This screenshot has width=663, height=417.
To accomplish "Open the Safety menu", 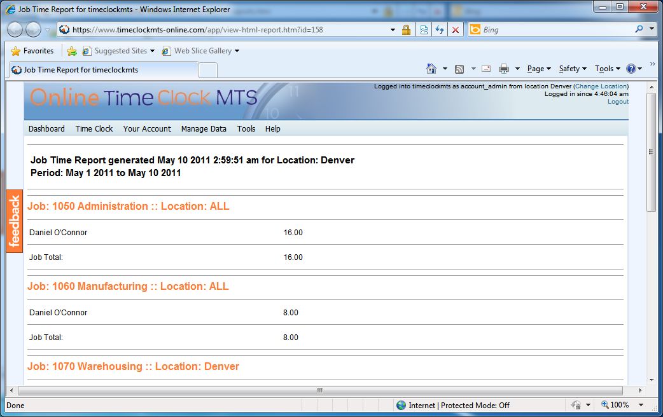I will click(x=573, y=69).
